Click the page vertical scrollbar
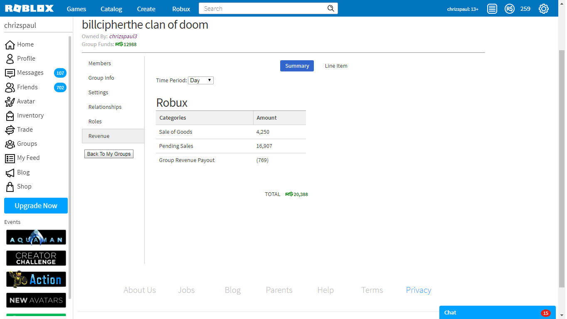567x319 pixels. [561, 168]
